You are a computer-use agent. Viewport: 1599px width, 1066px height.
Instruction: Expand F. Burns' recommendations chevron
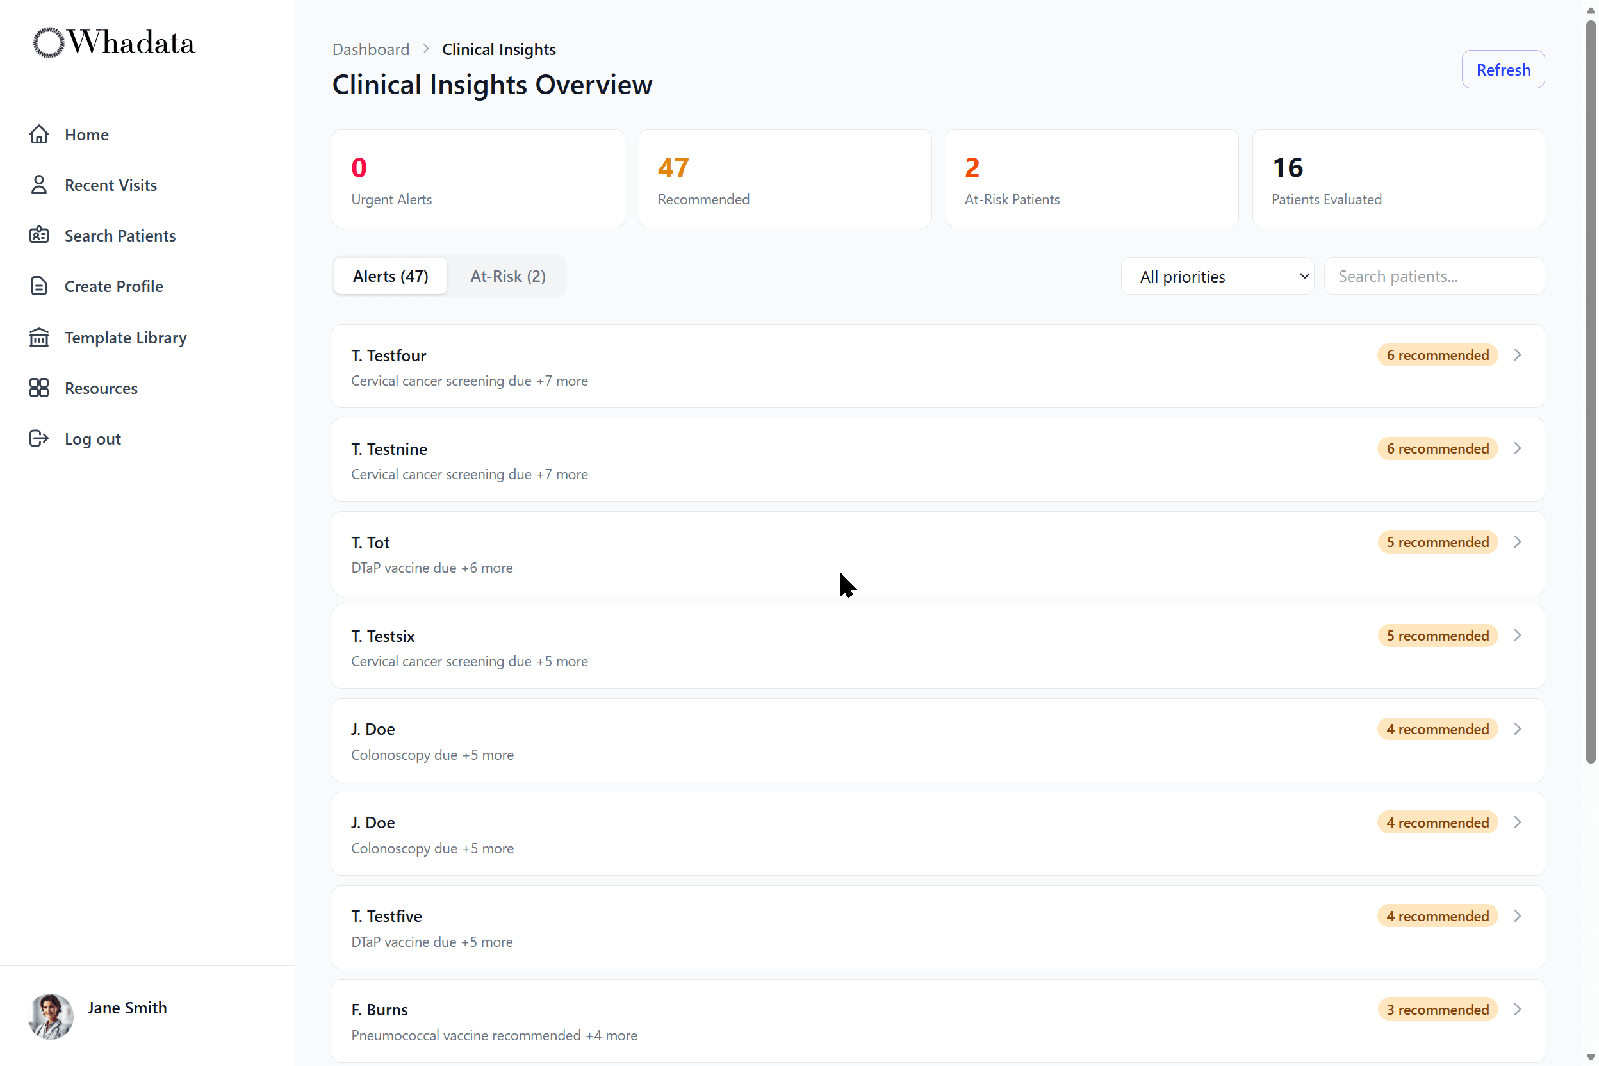click(1518, 1009)
